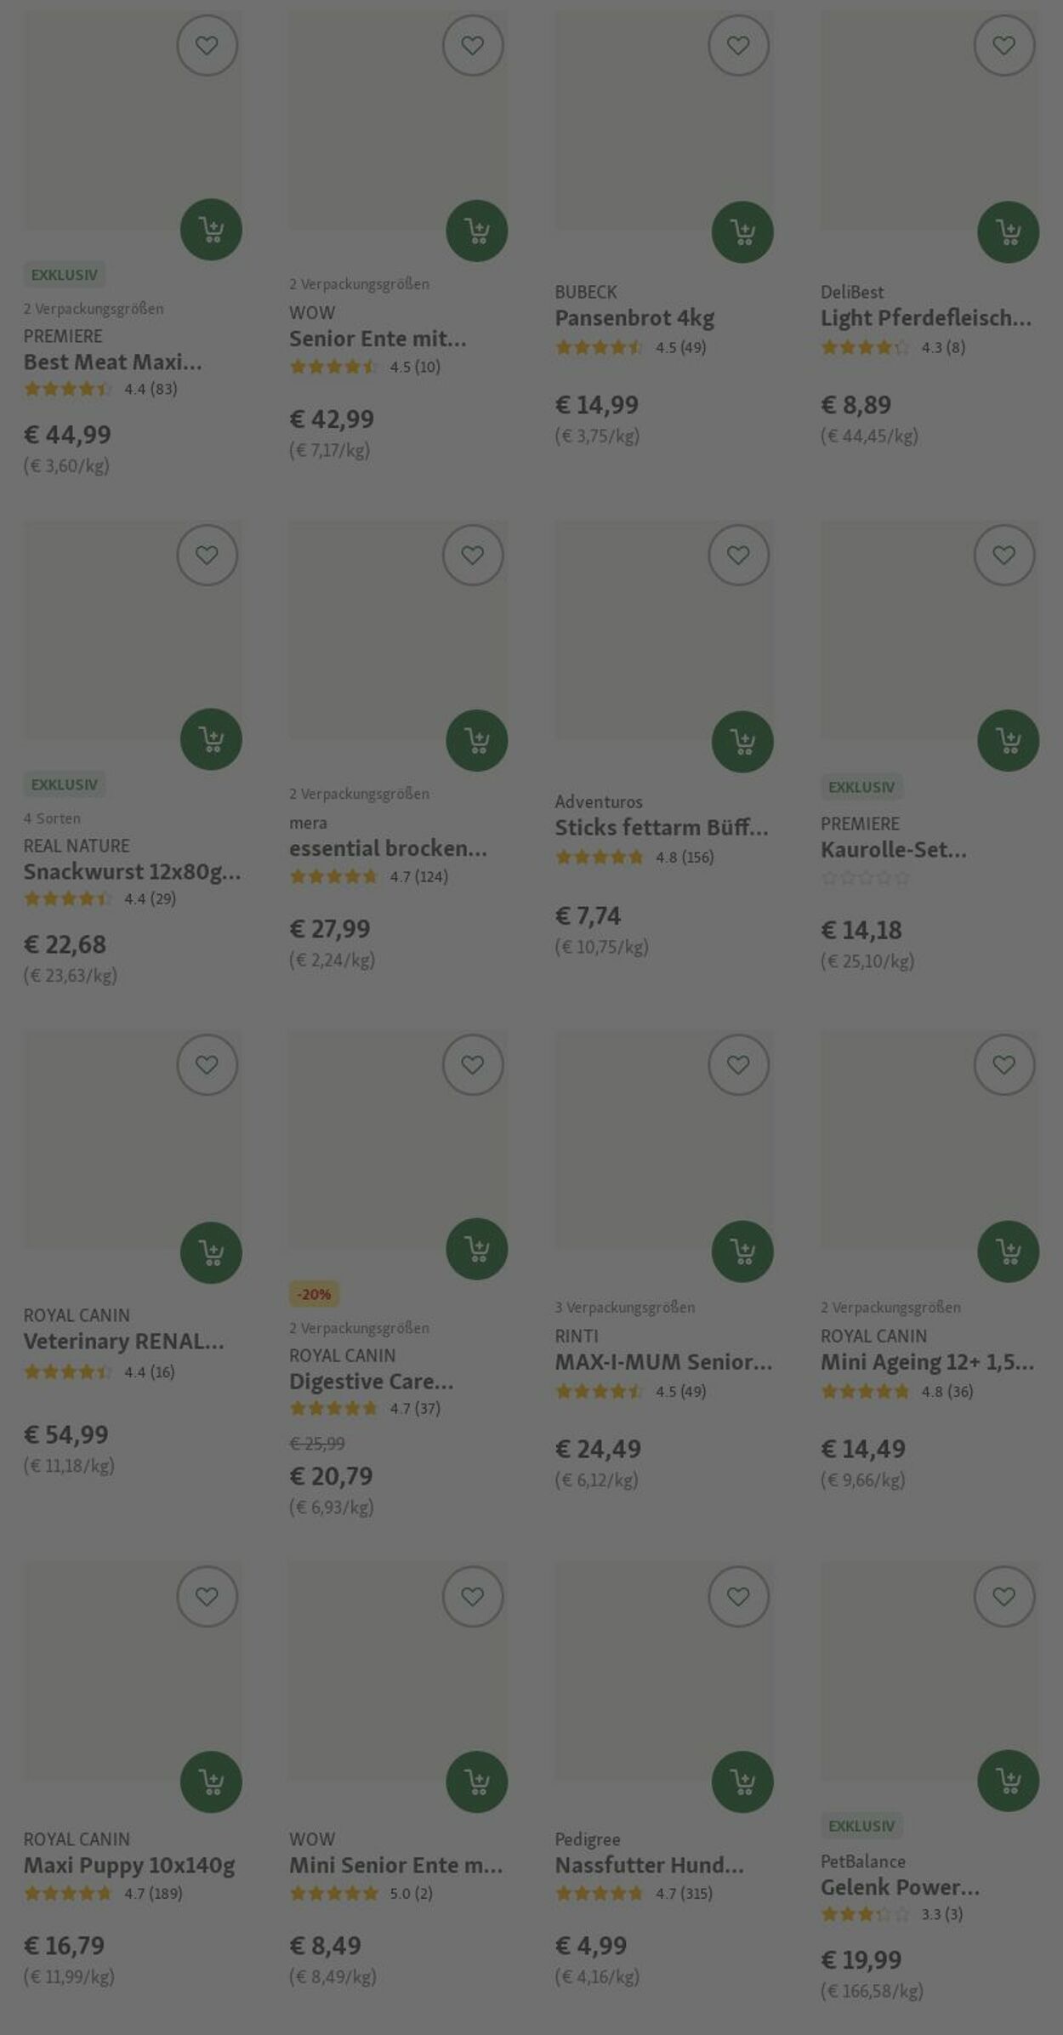Add PREMIERE Kaurolle-Set to cart
This screenshot has width=1063, height=2035.
(1008, 740)
